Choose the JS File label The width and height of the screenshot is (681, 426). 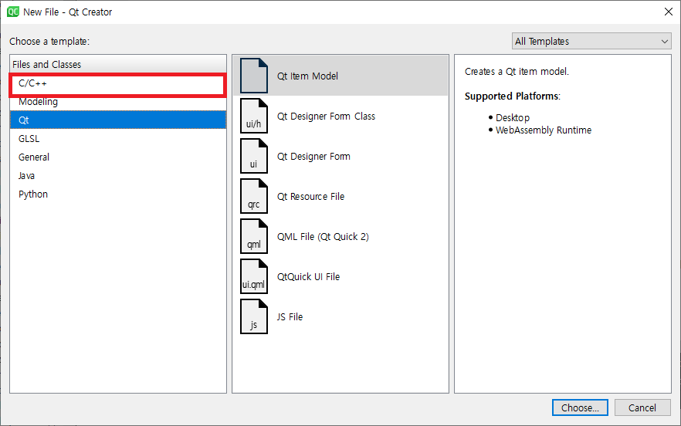[290, 317]
